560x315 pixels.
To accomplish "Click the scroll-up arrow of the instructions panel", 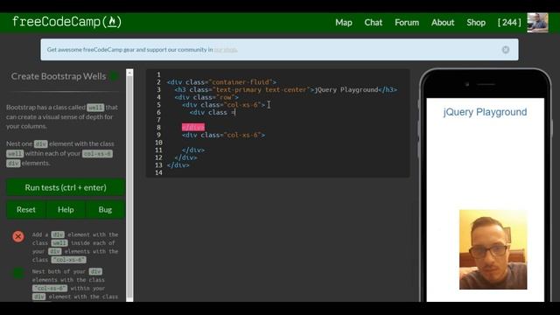I will [129, 73].
